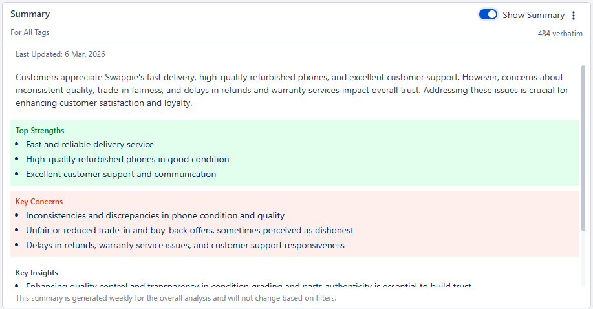Select the Top Strengths heading
593x309 pixels.
40,131
